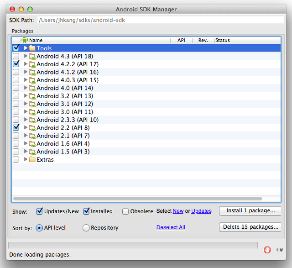Image resolution: width=292 pixels, height=268 pixels.
Task: Toggle the Updates/New show filter
Action: [x=39, y=211]
